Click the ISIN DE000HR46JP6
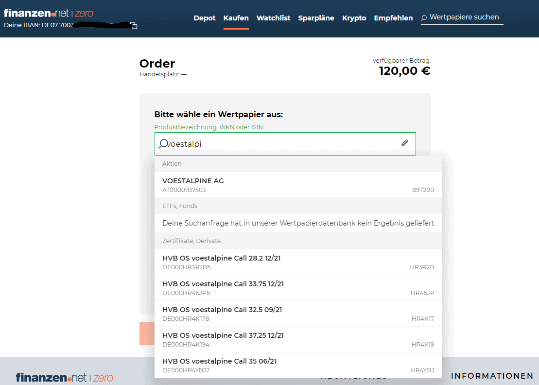This screenshot has height=385, width=539. click(x=186, y=293)
